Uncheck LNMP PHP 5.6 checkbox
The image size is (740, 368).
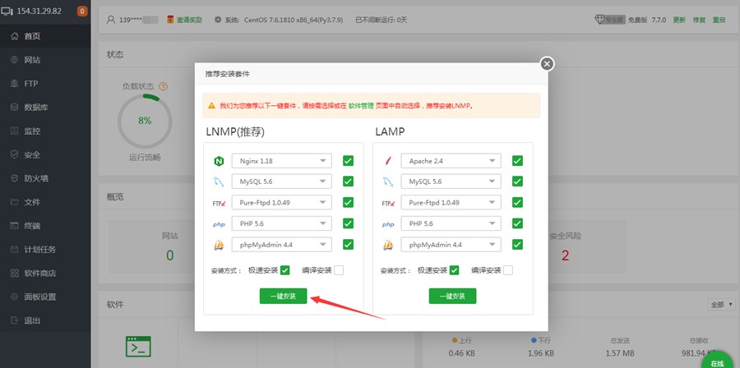tap(349, 223)
